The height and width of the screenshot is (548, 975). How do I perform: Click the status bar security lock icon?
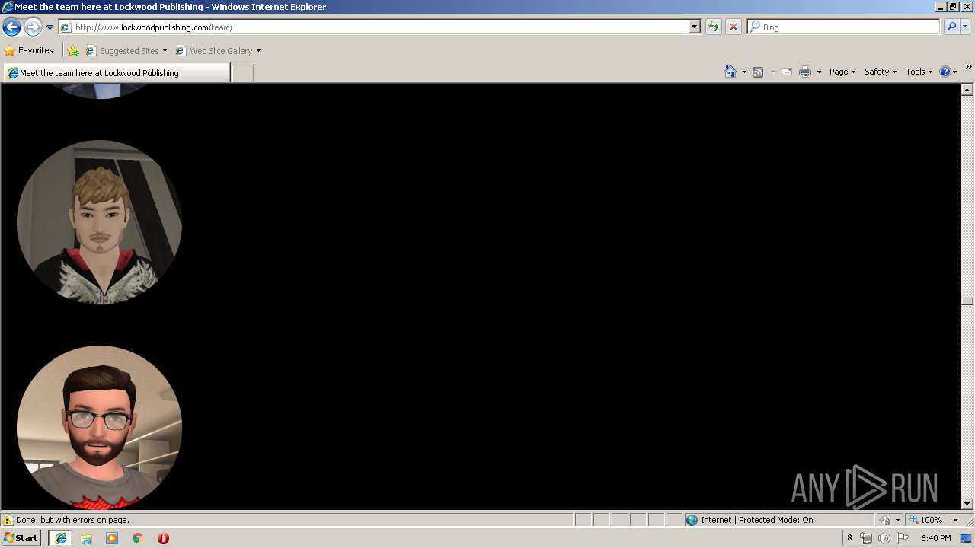click(x=886, y=521)
